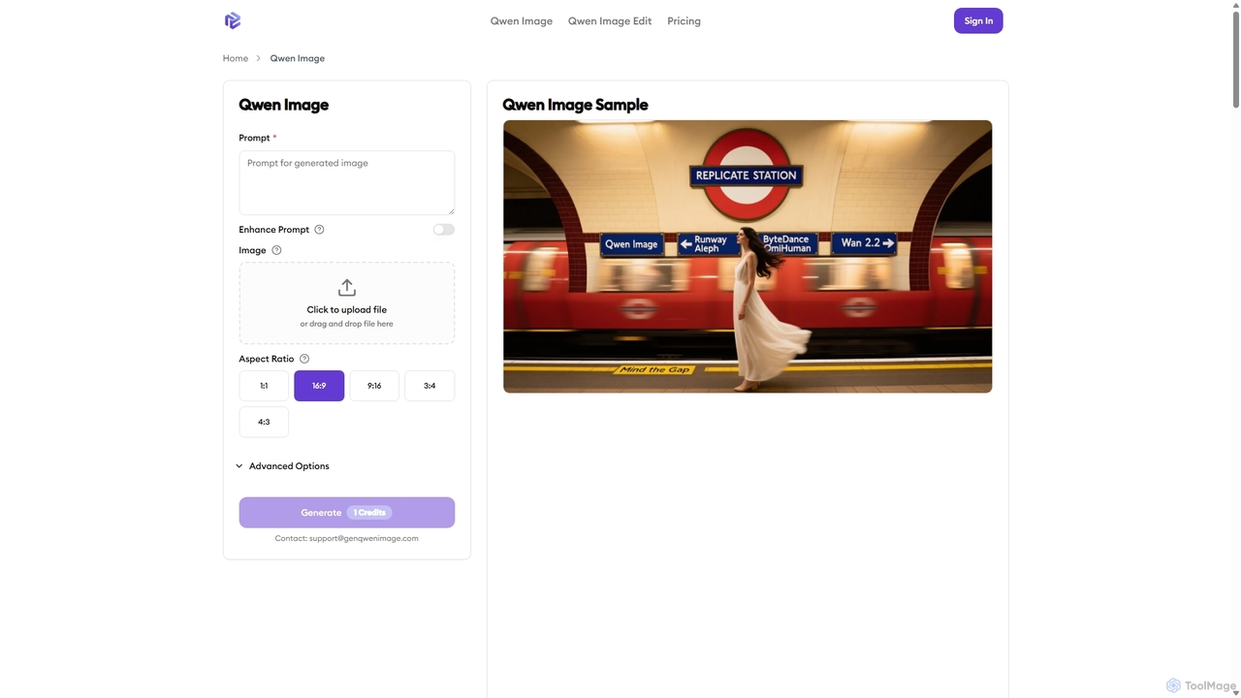This screenshot has width=1241, height=698.
Task: Select the 9:16 aspect ratio
Action: 374,386
